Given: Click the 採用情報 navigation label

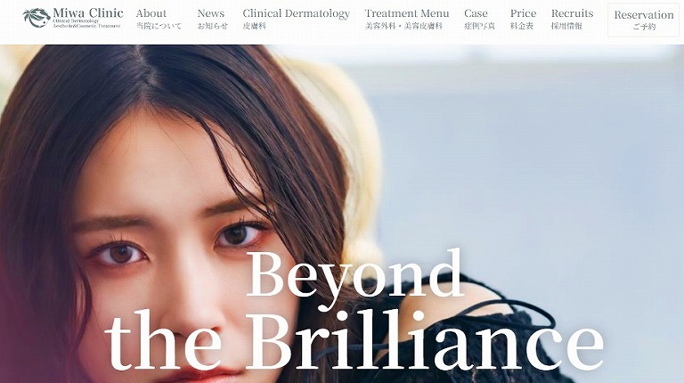Looking at the screenshot, I should 566,26.
